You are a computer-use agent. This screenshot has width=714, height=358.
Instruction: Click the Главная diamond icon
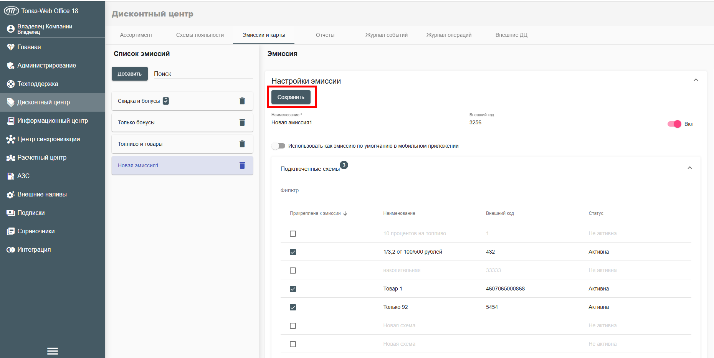pyautogui.click(x=11, y=47)
